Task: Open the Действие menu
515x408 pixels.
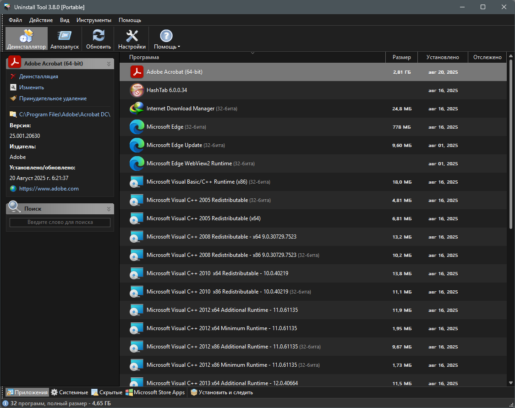Action: [x=41, y=20]
